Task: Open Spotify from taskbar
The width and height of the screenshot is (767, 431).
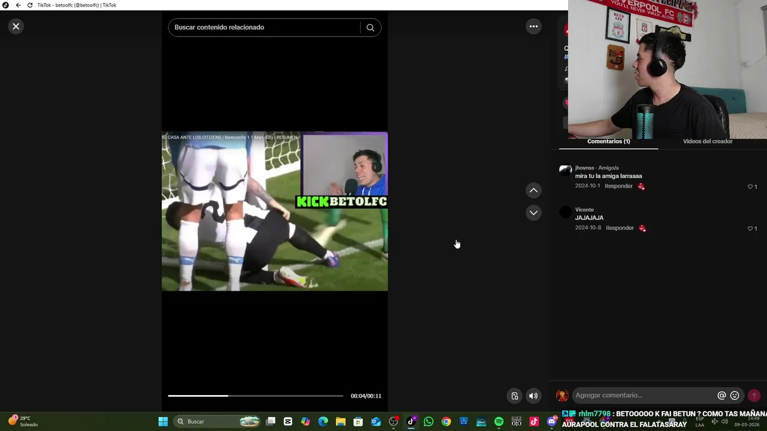Action: click(x=499, y=421)
